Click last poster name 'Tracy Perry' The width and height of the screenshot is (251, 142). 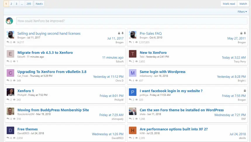point(240,61)
